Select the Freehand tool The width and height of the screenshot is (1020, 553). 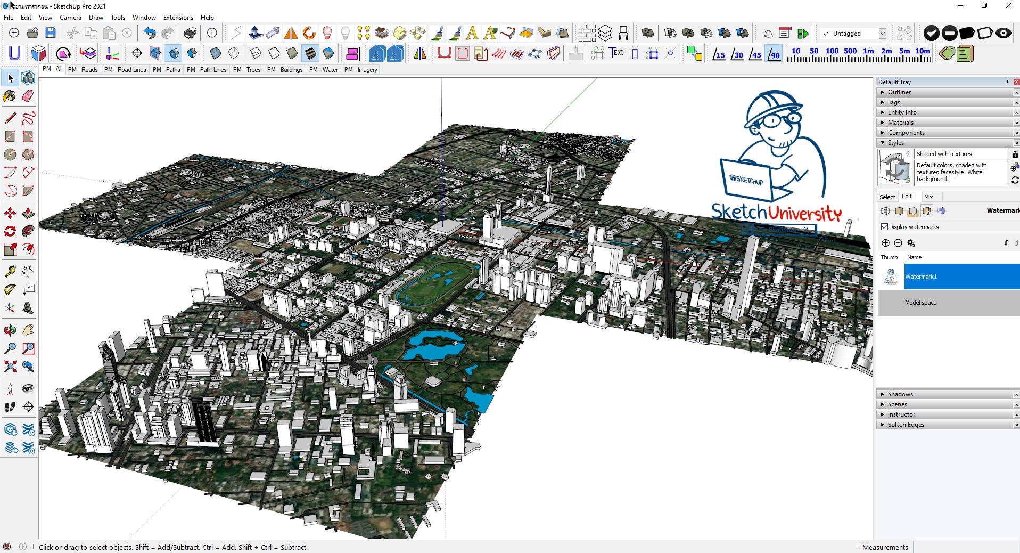(28, 118)
